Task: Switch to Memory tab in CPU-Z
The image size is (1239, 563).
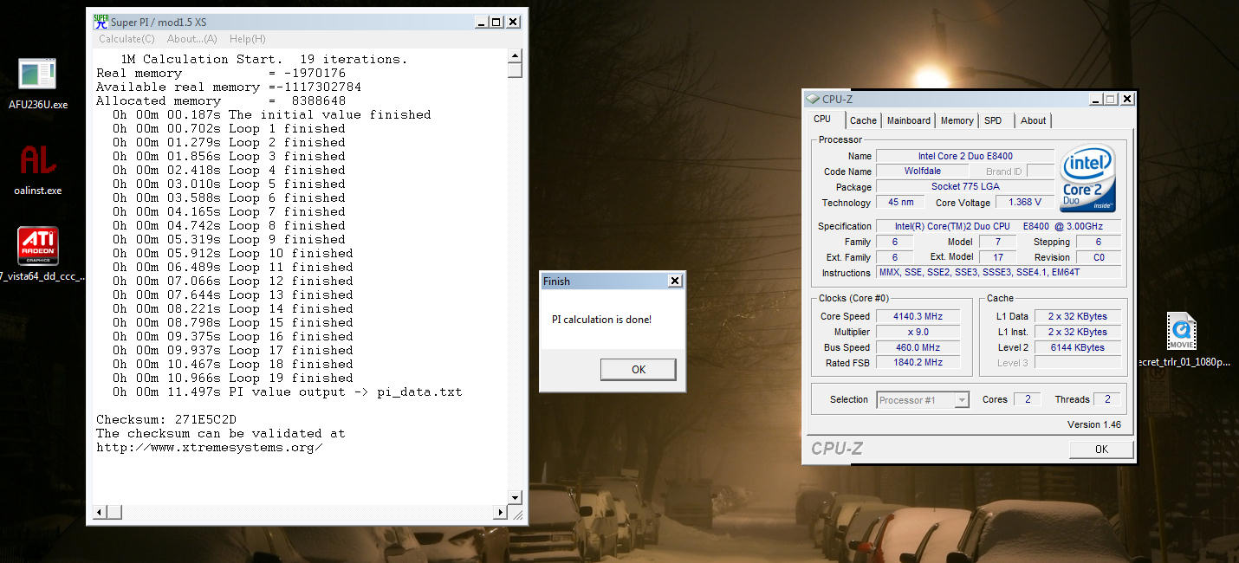Action: (x=957, y=120)
